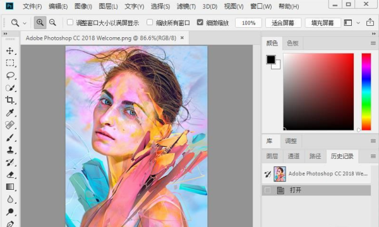Click the 填充屏幕 button
Image resolution: width=379 pixels, height=227 pixels.
(x=323, y=23)
